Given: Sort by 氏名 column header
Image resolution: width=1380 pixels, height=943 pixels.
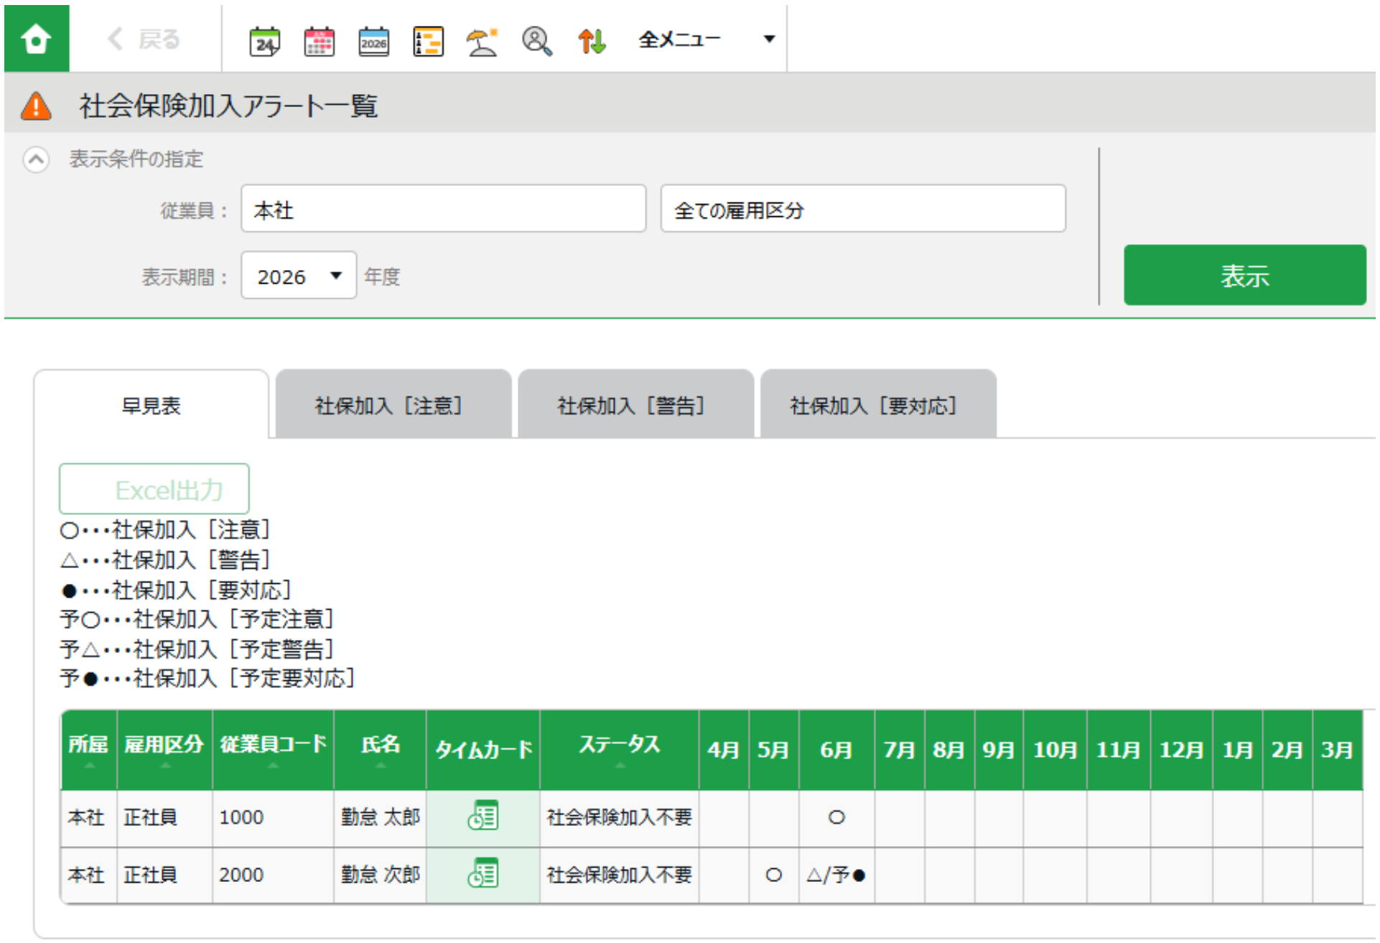Looking at the screenshot, I should [380, 750].
